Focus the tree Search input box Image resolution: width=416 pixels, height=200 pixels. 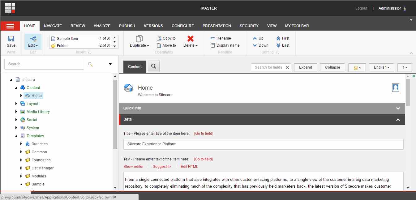(44, 64)
